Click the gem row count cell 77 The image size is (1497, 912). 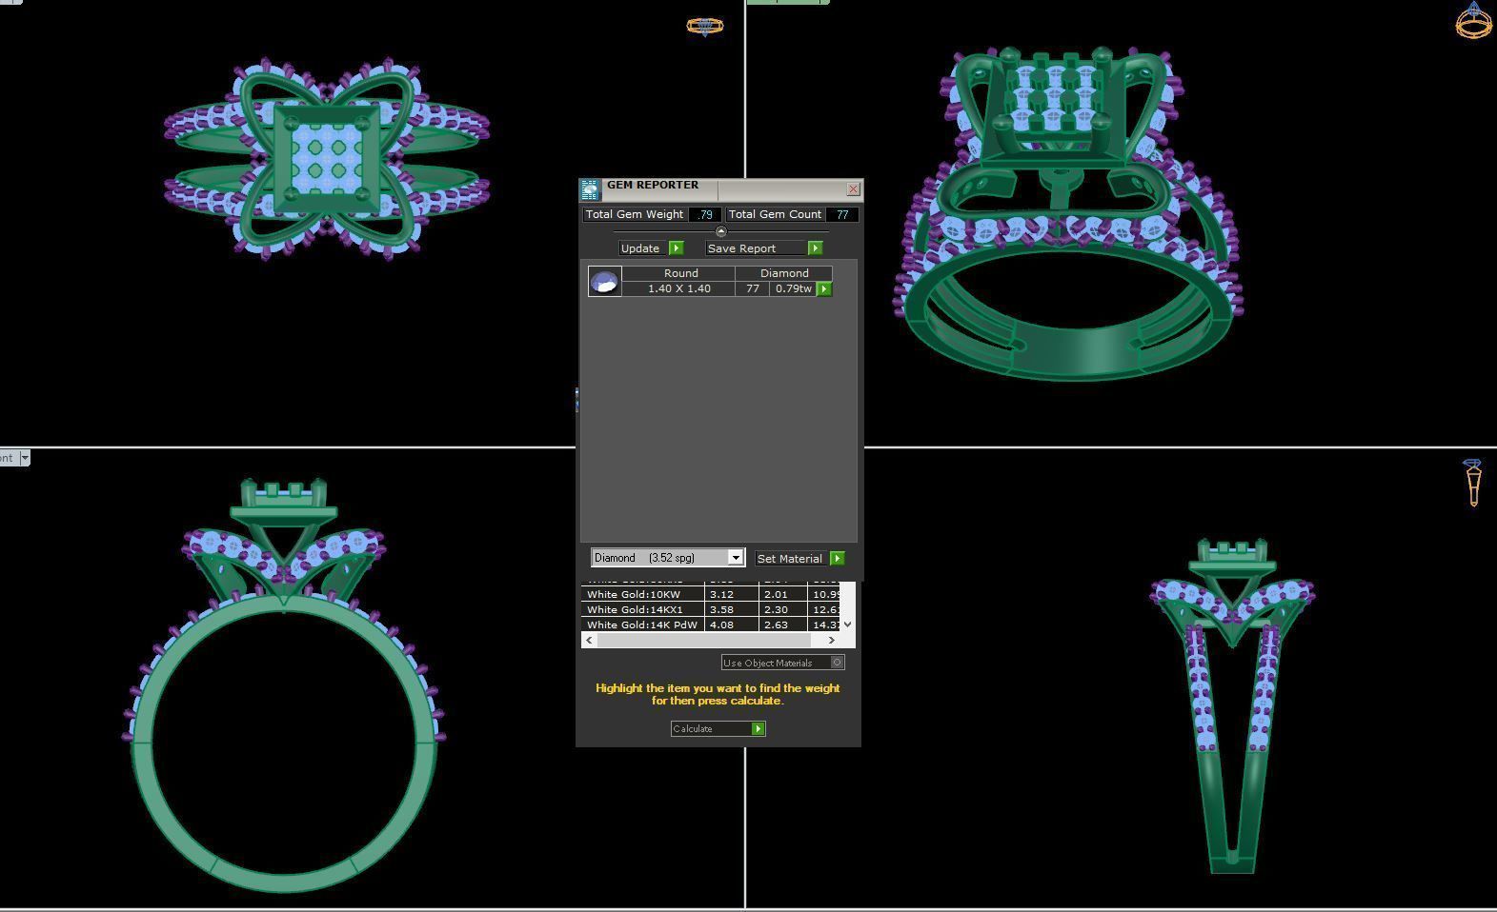753,288
